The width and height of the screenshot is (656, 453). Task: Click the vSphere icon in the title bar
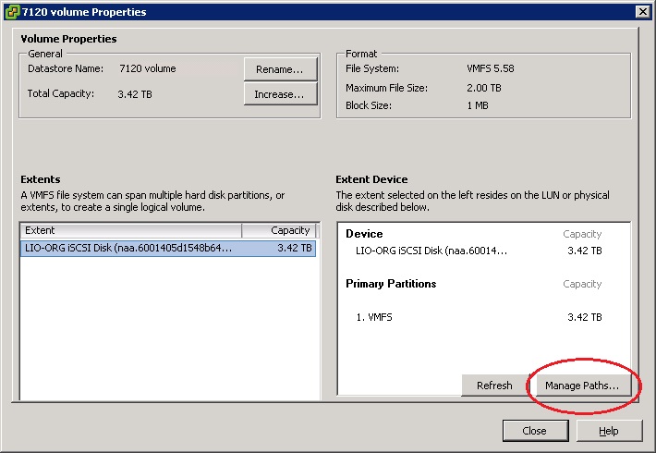coord(11,12)
